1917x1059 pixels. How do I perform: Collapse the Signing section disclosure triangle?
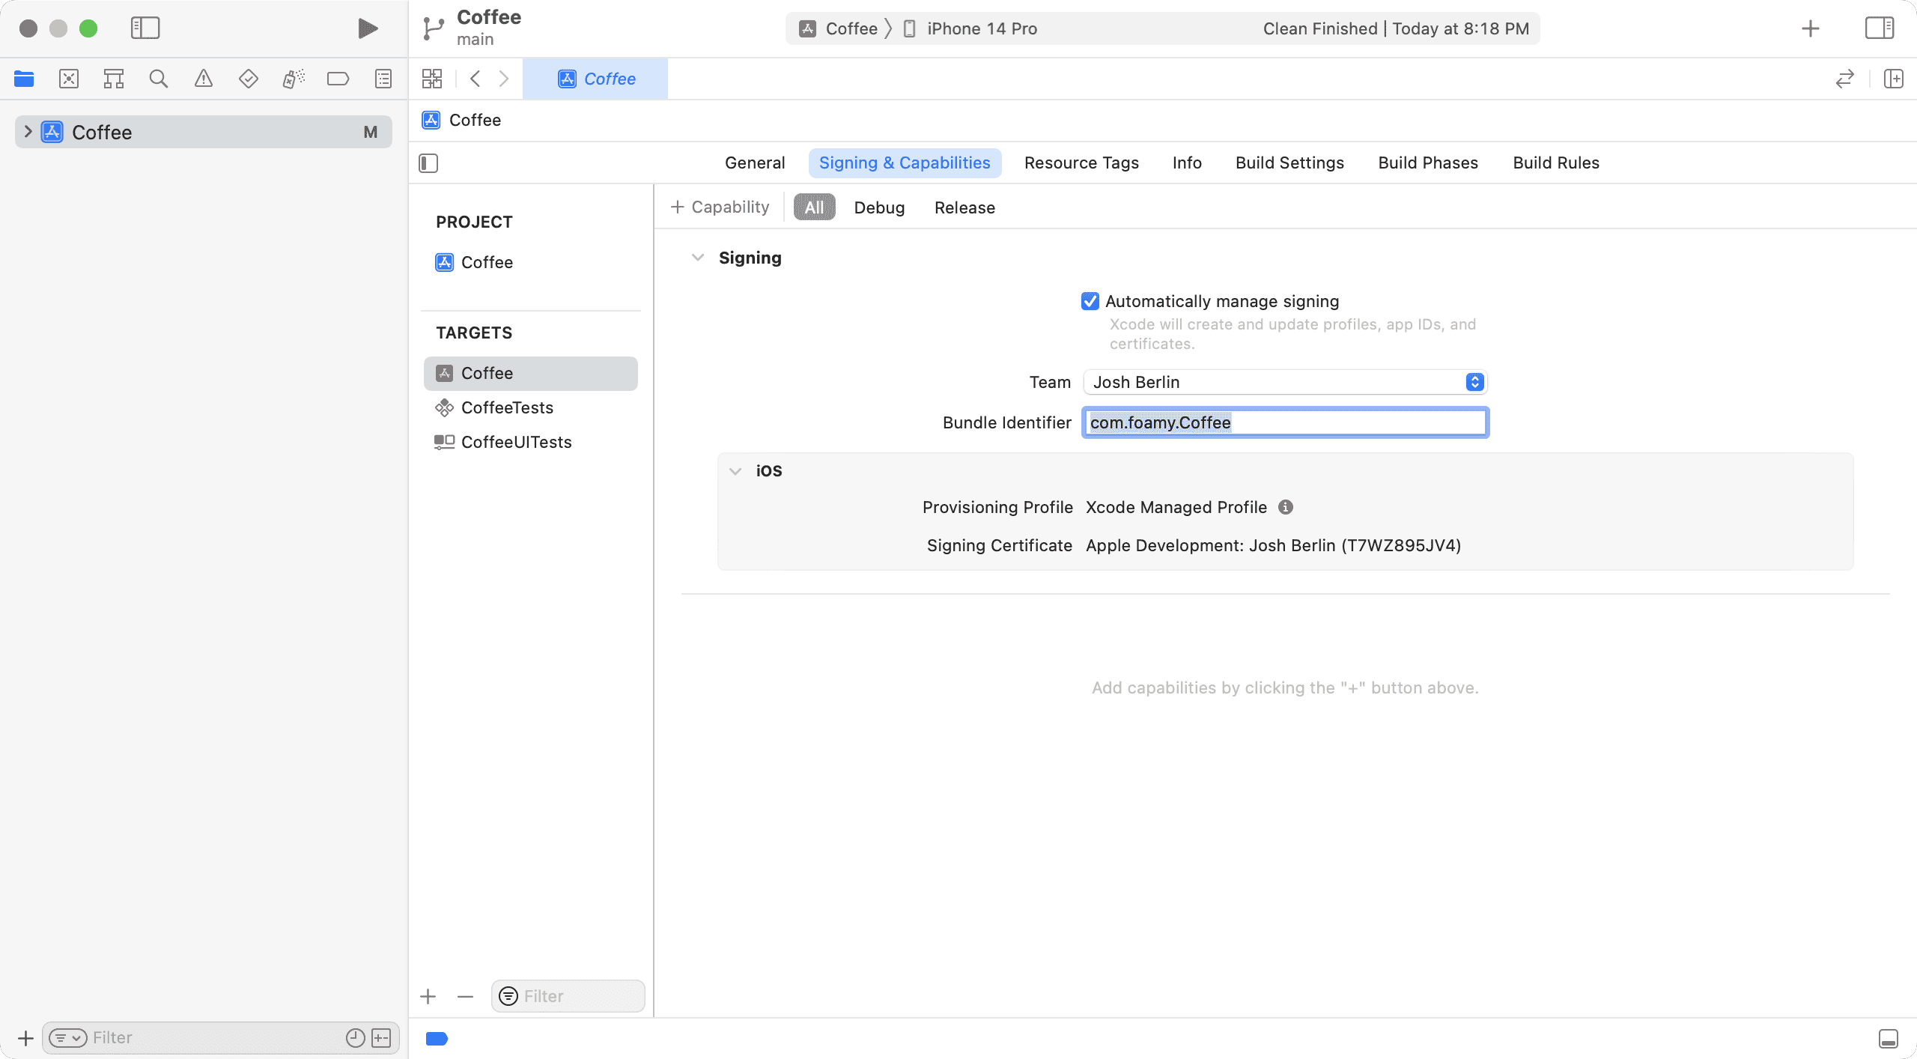pos(698,257)
